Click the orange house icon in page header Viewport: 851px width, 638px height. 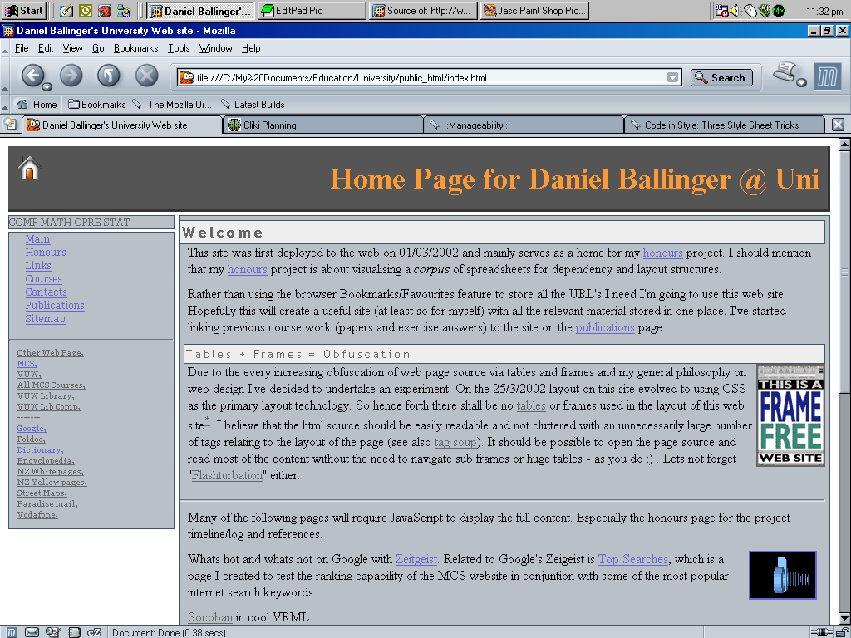tap(29, 168)
